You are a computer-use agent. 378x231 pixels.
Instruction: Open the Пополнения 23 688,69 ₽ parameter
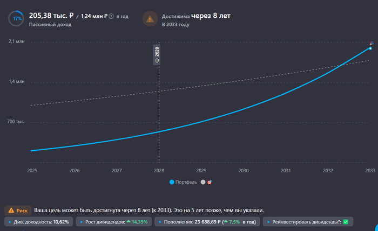(208, 222)
